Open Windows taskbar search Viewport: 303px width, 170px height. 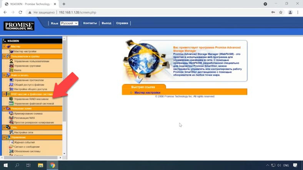tap(17, 165)
